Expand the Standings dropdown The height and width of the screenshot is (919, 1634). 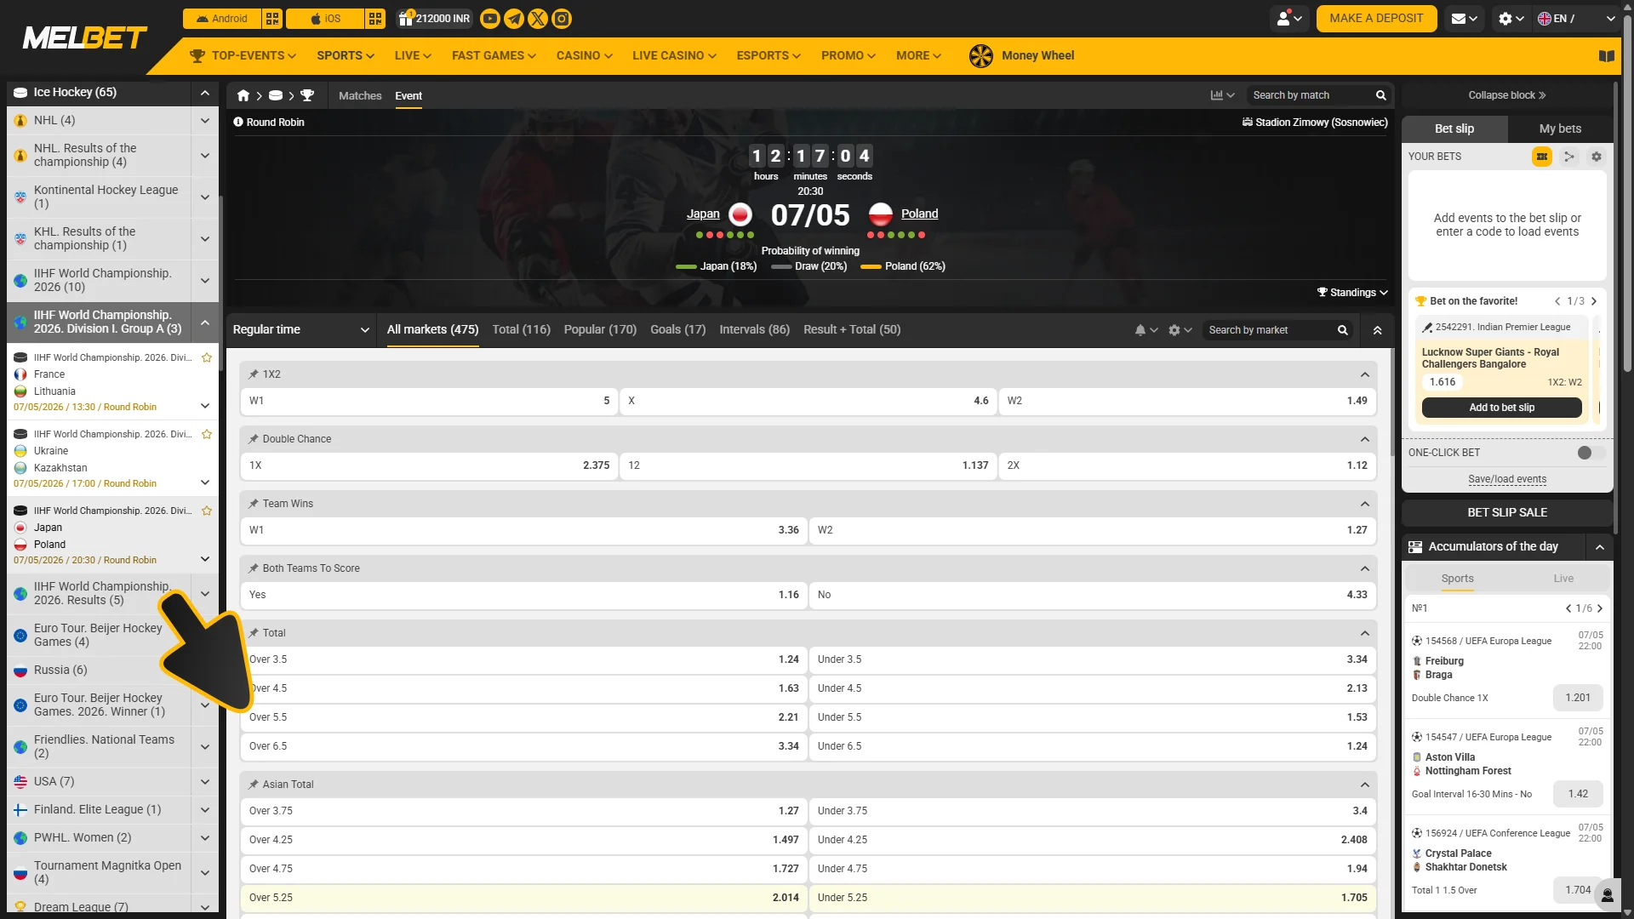point(1352,293)
